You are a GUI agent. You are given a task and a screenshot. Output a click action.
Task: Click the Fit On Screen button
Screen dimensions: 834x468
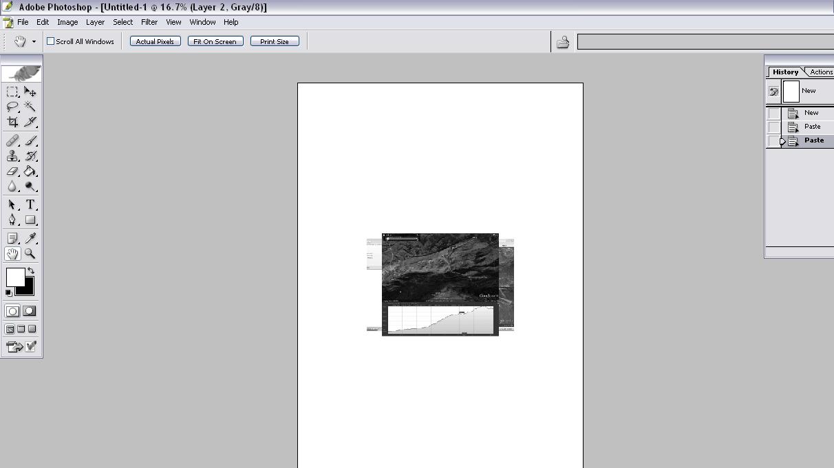(x=215, y=41)
